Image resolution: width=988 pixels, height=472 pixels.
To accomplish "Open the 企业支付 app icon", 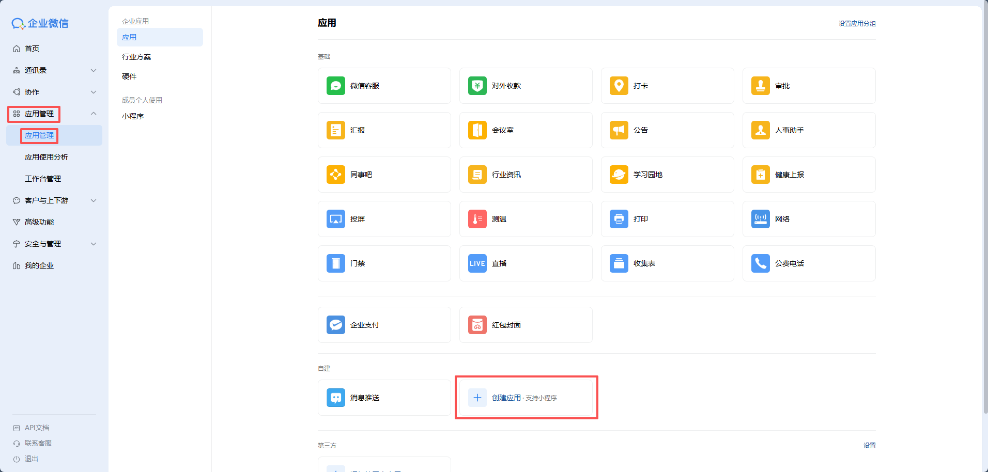I will [x=336, y=325].
